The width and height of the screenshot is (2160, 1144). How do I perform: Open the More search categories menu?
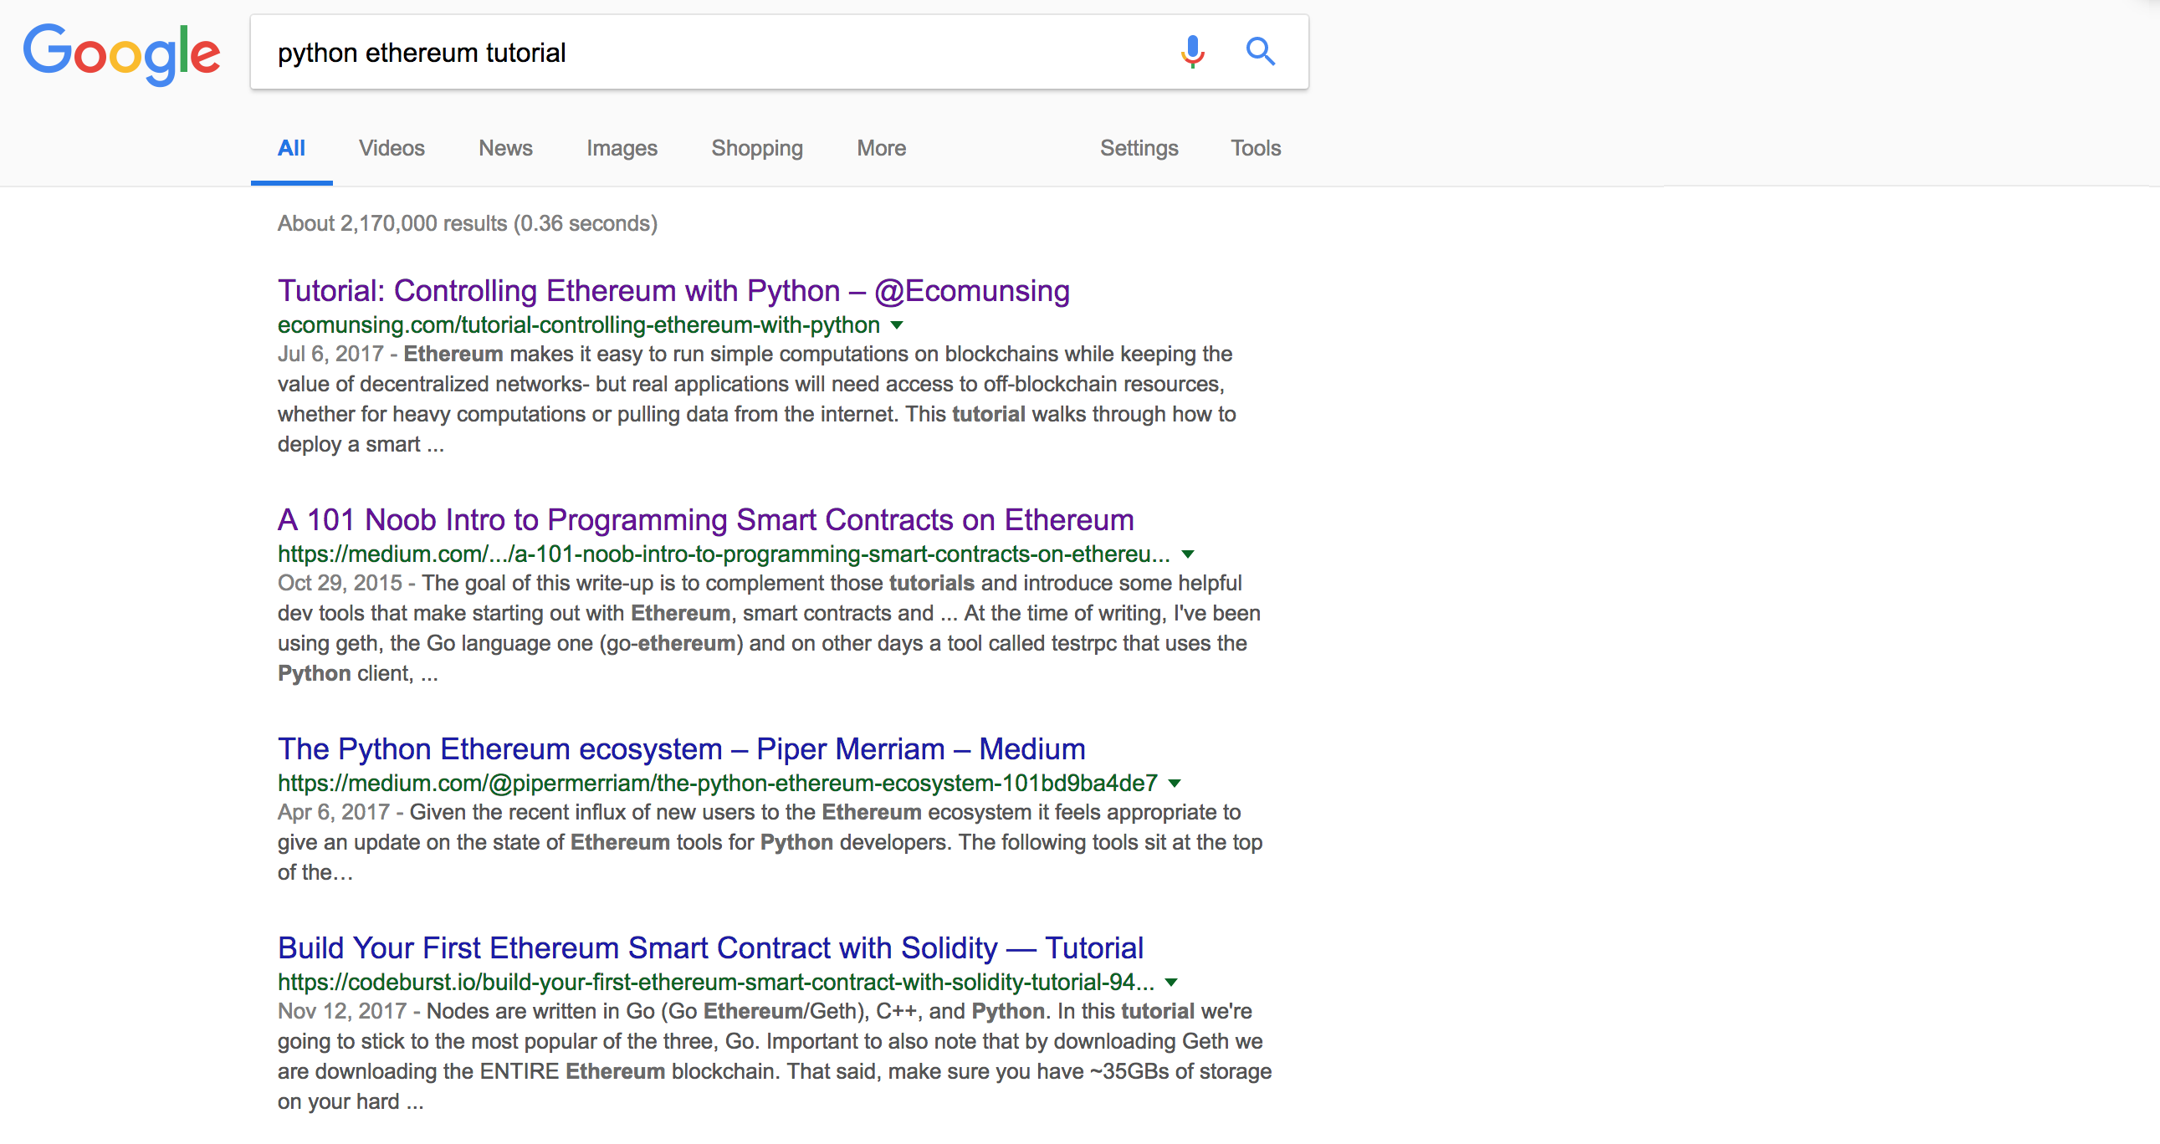point(879,147)
